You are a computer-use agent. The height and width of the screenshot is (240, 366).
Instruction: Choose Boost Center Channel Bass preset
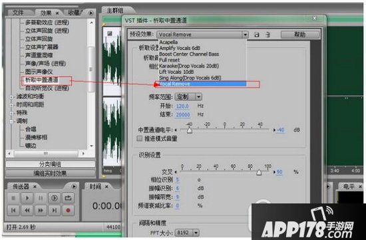pos(189,54)
